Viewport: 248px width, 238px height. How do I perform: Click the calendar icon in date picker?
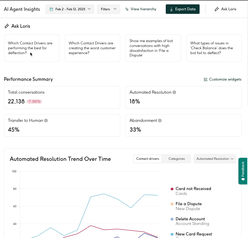[x=51, y=9]
